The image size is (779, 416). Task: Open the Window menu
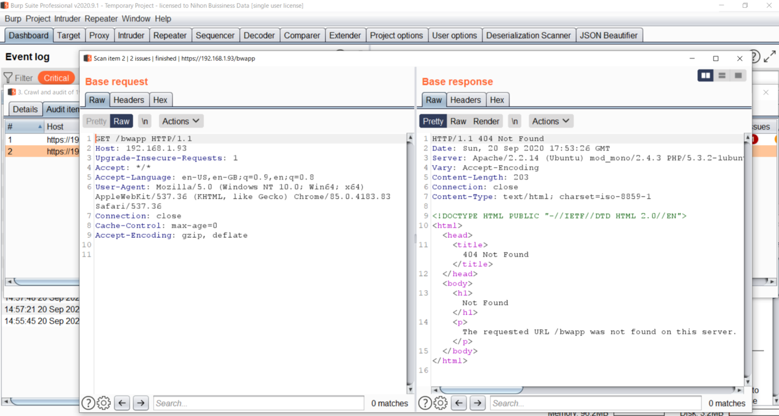tap(136, 19)
